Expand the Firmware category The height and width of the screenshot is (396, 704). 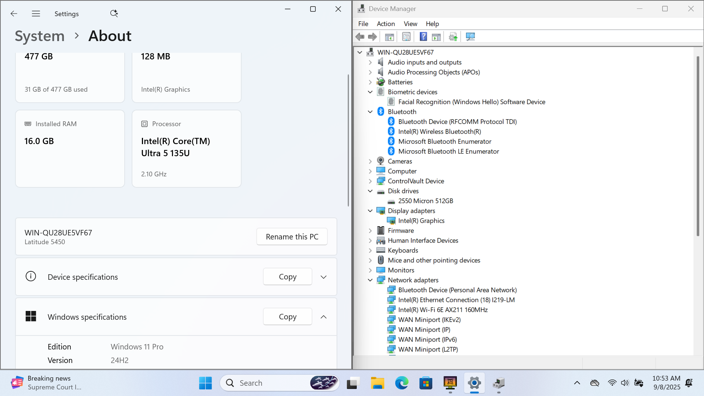click(370, 231)
